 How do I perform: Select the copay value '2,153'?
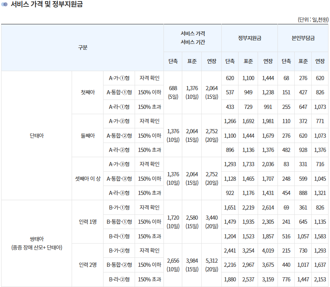tap(320, 280)
